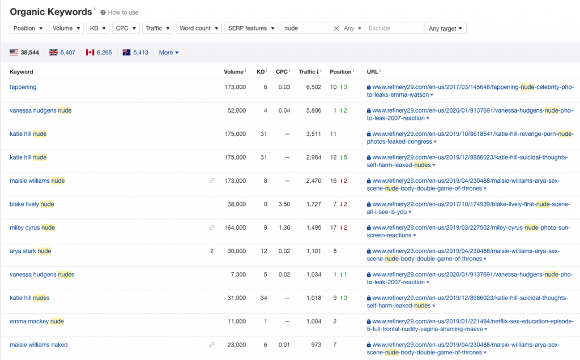Open the Any target dropdown

pos(445,28)
